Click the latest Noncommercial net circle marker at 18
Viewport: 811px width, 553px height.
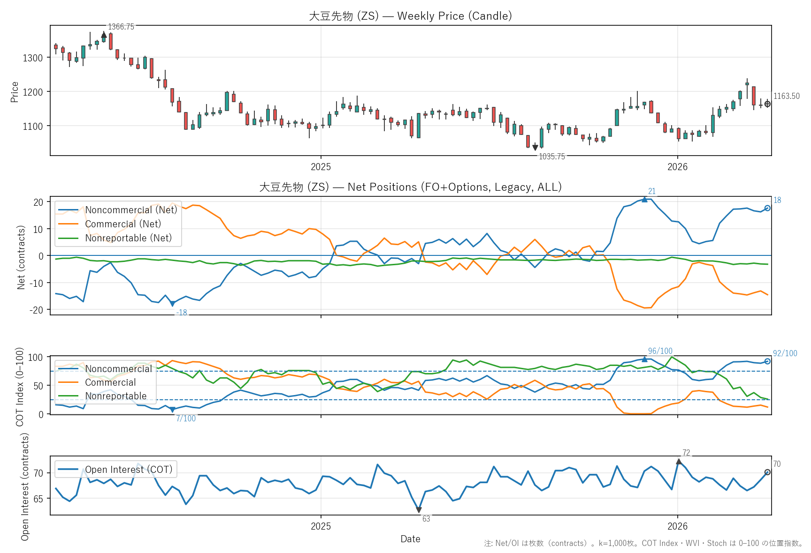tap(767, 208)
